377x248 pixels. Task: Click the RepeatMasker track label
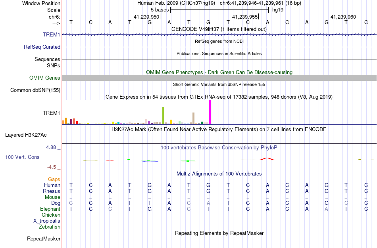[x=44, y=238]
